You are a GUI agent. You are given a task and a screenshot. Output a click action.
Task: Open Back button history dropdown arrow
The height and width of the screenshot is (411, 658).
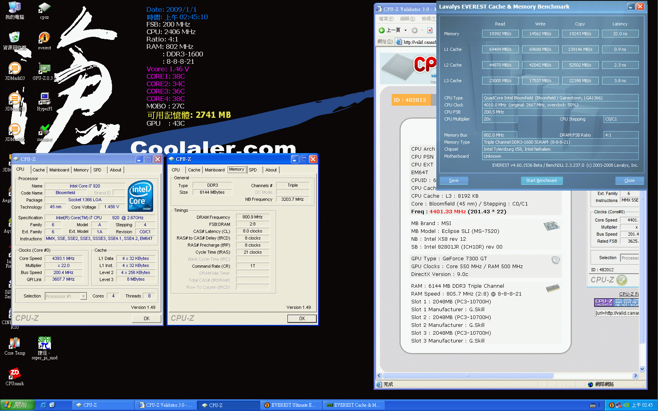tap(405, 30)
